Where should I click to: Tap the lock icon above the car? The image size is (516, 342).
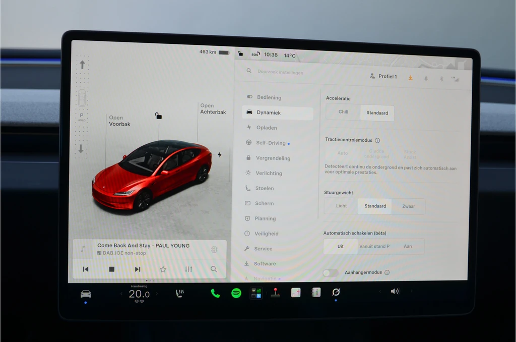pyautogui.click(x=158, y=116)
